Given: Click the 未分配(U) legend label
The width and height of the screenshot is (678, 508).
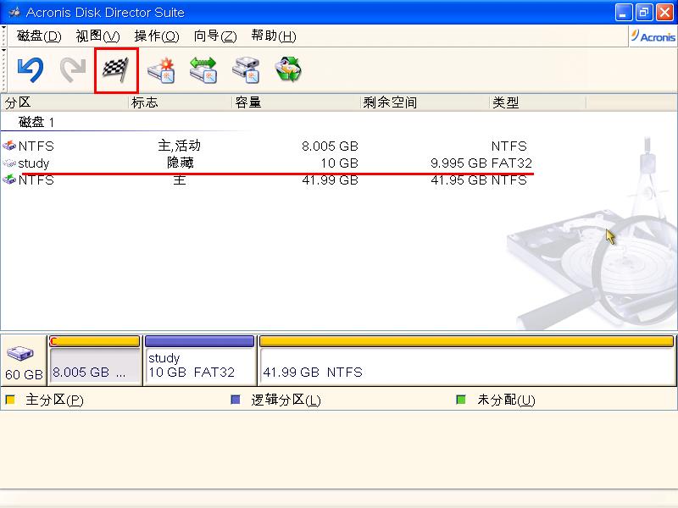Looking at the screenshot, I should click(x=506, y=400).
